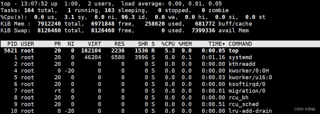Screen dimensions: 320x114
Task: Click the USER column header
Action: (27, 44)
